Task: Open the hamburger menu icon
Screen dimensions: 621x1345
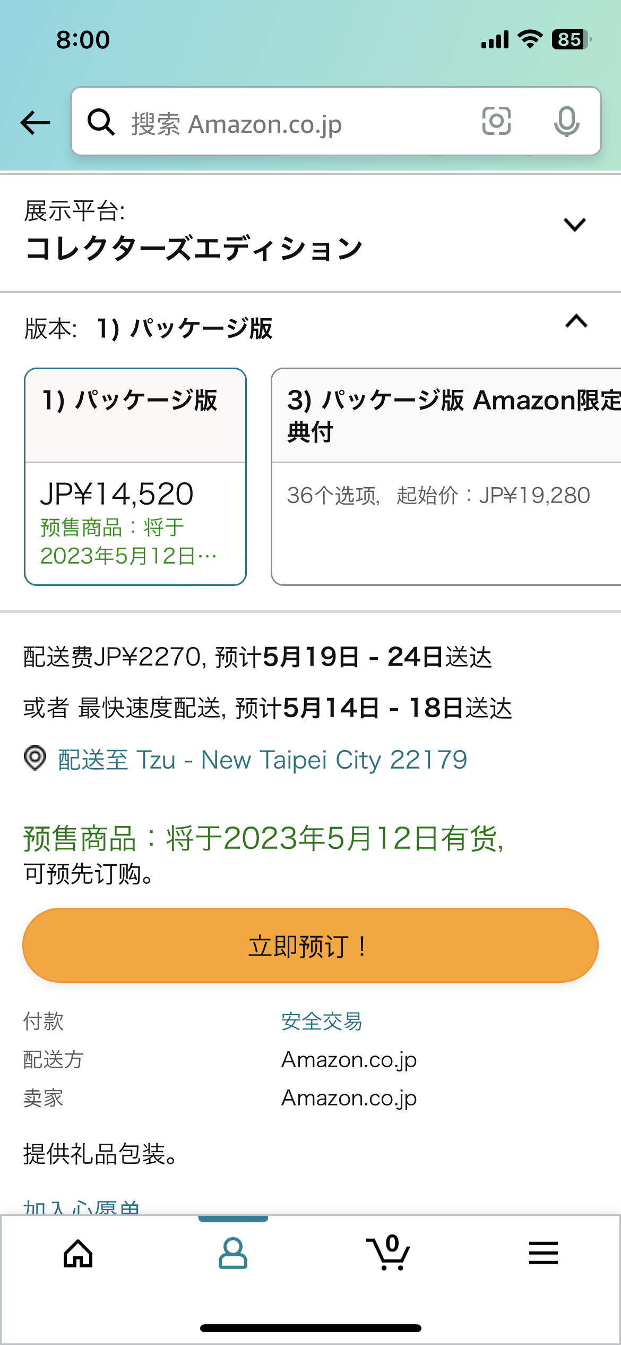Action: pyautogui.click(x=544, y=1253)
